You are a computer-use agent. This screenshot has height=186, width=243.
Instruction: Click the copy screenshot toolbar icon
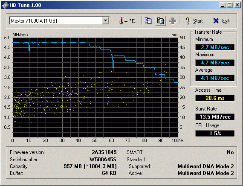tap(161, 20)
